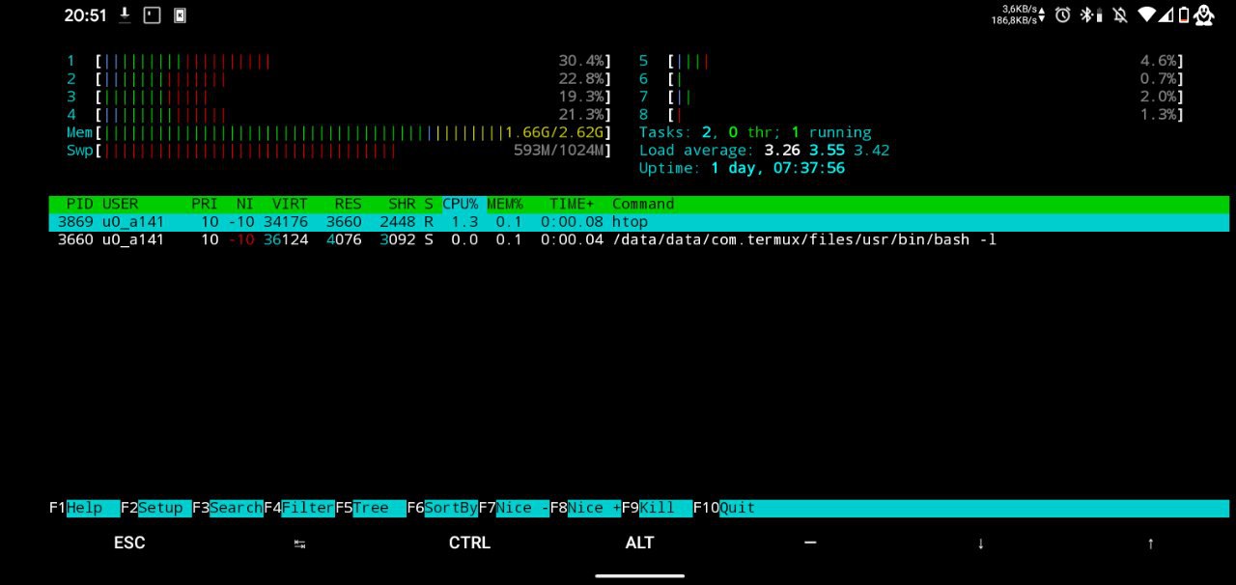Click CPU 8 meter showing 1.3%
The height and width of the screenshot is (585, 1236).
coord(911,115)
